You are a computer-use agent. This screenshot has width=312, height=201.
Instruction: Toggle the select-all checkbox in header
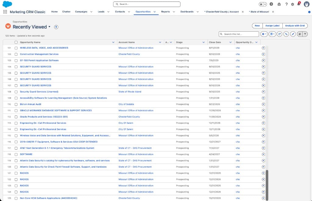(16, 42)
